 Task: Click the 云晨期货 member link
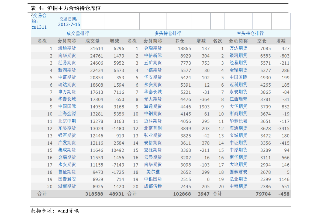pos(153,157)
